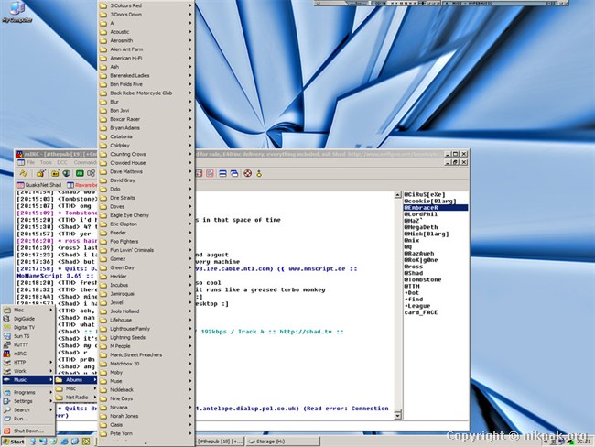The width and height of the screenshot is (595, 447).
Task: Select the Albums submenu item
Action: [x=76, y=380]
